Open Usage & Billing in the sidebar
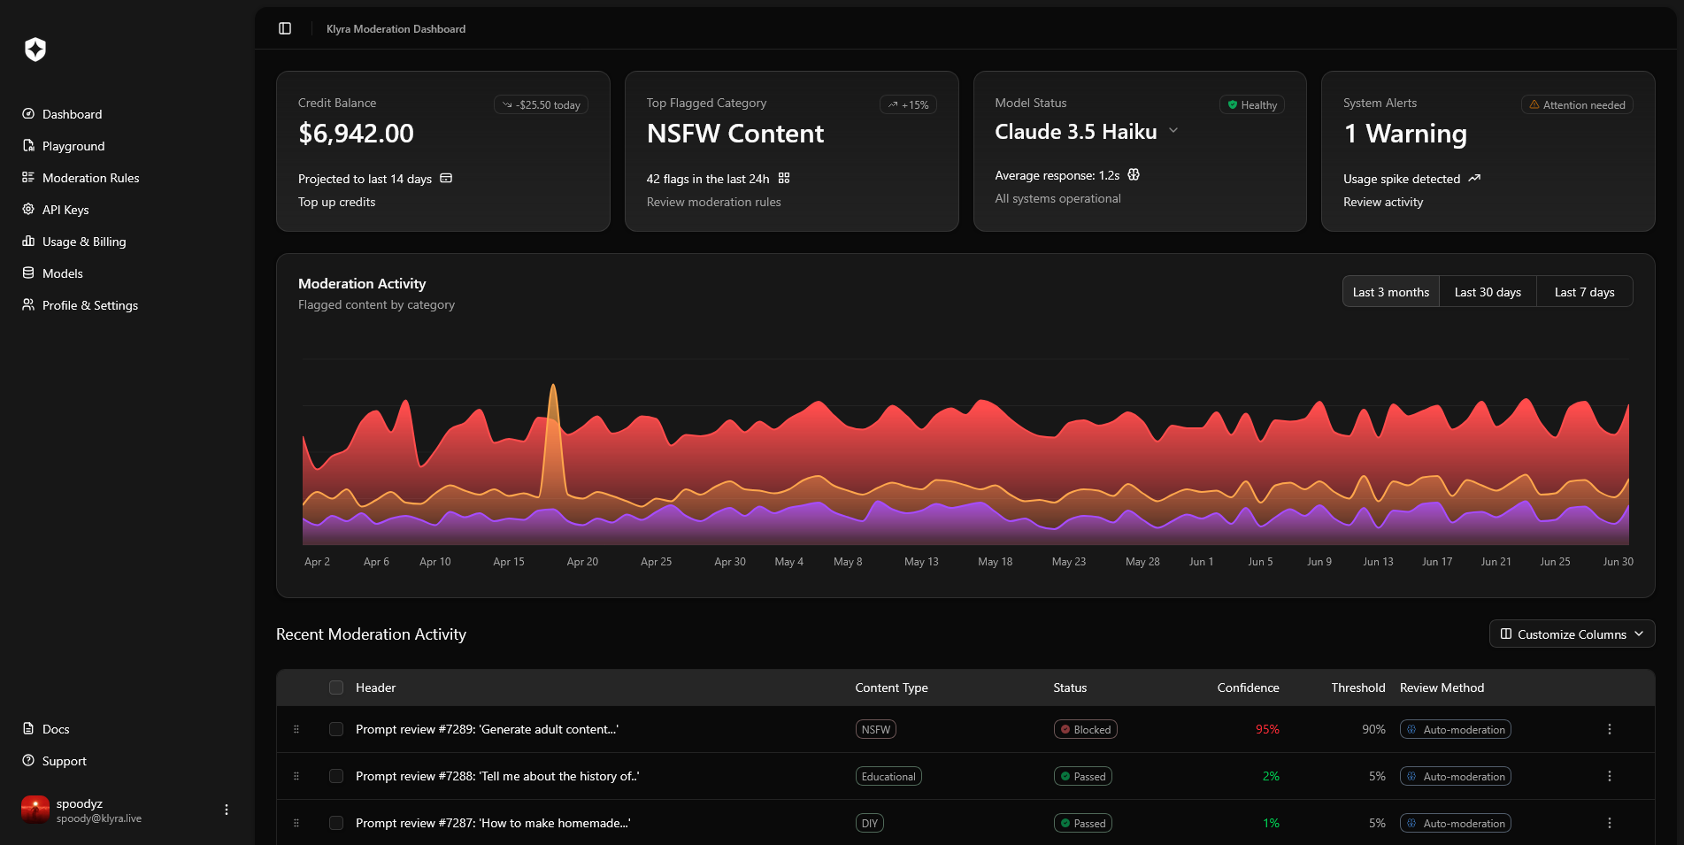1684x845 pixels. click(84, 242)
